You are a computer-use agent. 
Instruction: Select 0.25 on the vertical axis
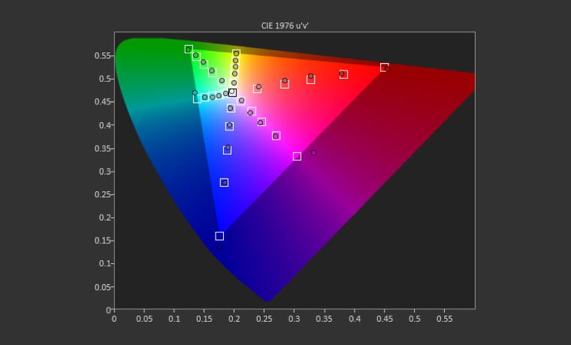pos(102,194)
